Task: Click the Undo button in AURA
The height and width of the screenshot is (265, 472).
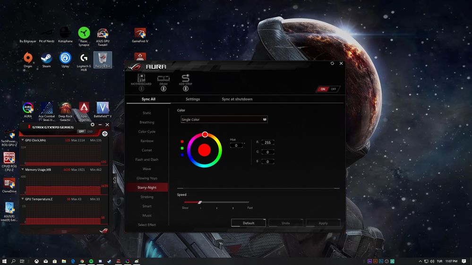Action: point(286,223)
